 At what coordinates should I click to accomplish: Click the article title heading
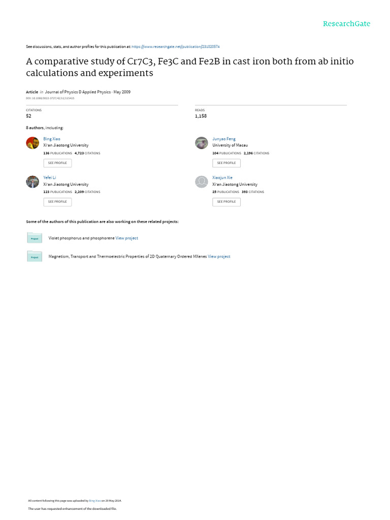coord(190,67)
